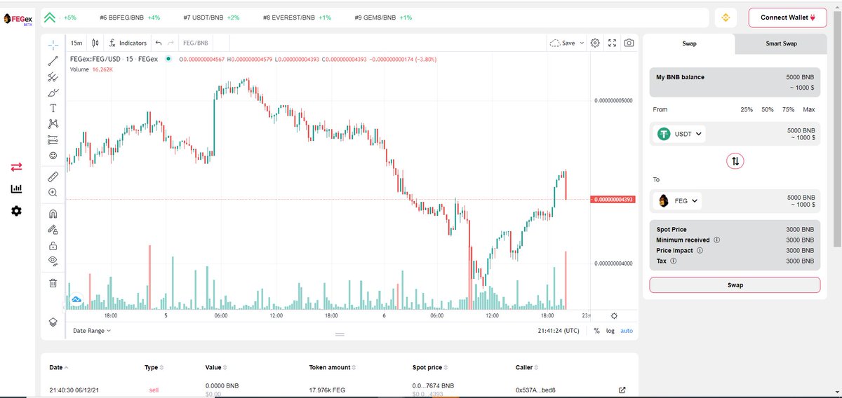Click the Connect Wallet button

788,18
